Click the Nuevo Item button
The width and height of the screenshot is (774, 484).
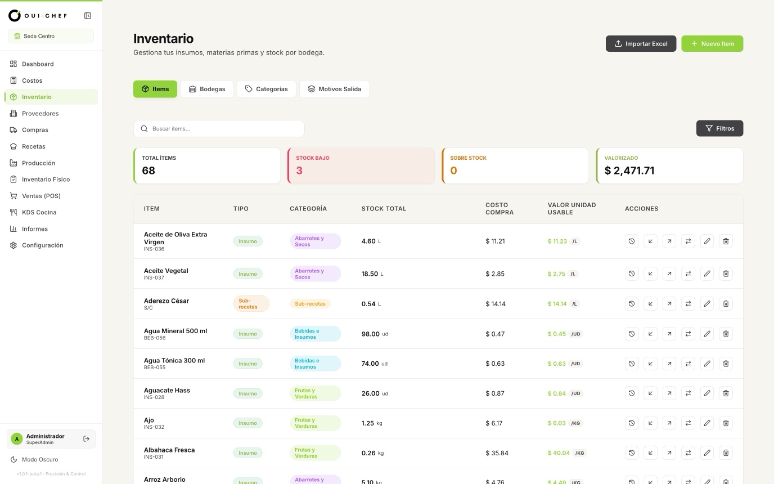[x=712, y=44]
